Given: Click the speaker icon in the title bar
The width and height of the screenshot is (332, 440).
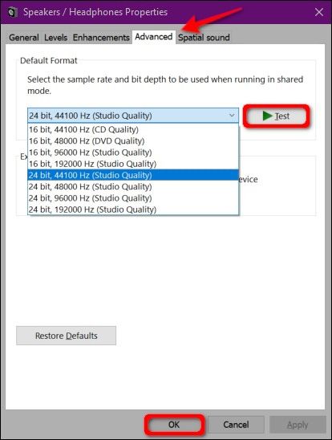Looking at the screenshot, I should tap(12, 12).
